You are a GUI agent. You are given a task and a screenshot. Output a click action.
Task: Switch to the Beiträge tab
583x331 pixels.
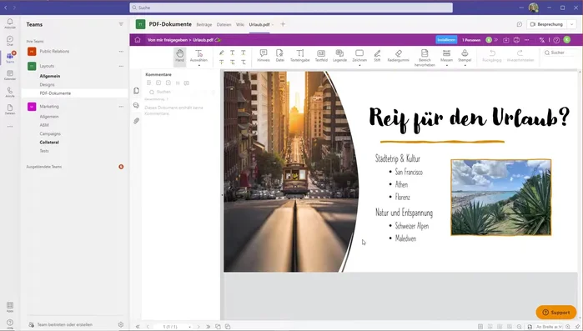click(x=204, y=24)
